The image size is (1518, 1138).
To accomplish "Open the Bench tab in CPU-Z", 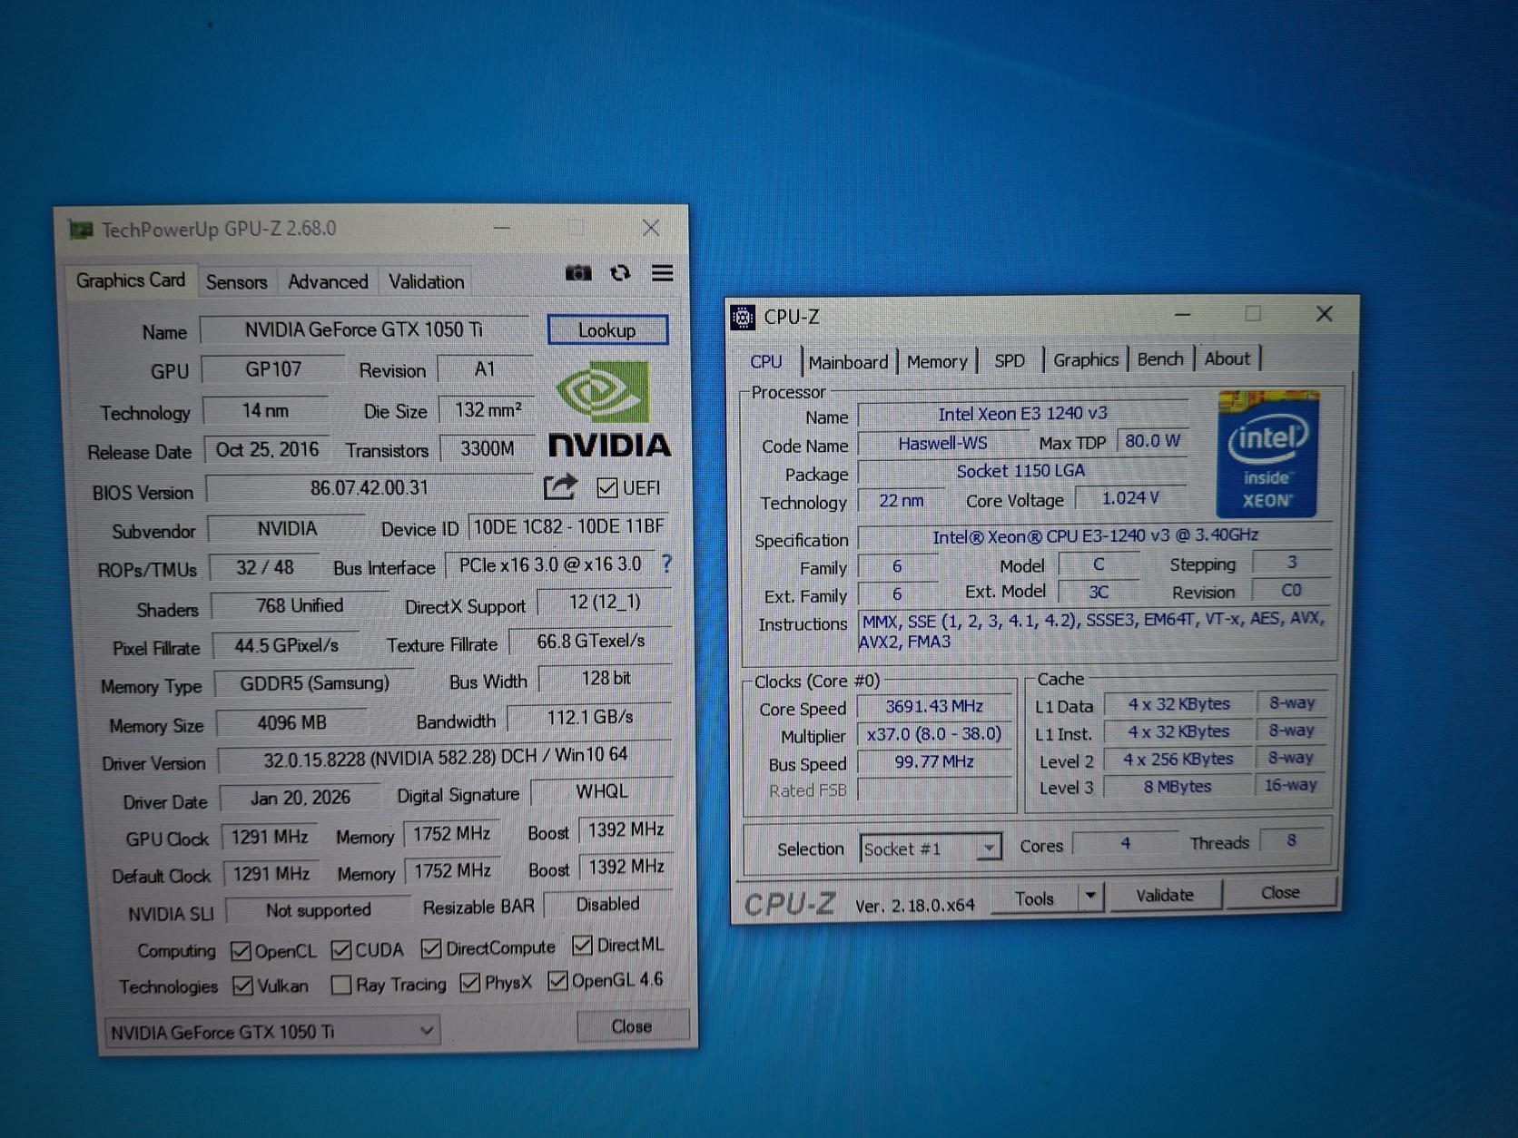I will click(1160, 358).
